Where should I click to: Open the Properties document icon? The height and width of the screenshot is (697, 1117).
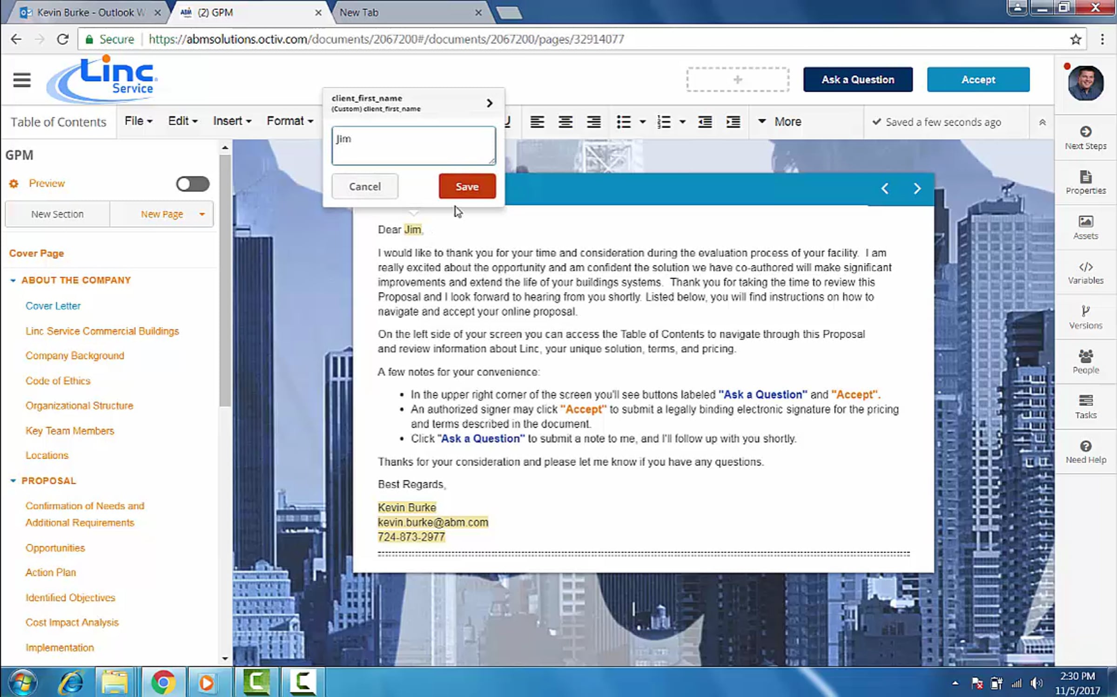(1085, 177)
